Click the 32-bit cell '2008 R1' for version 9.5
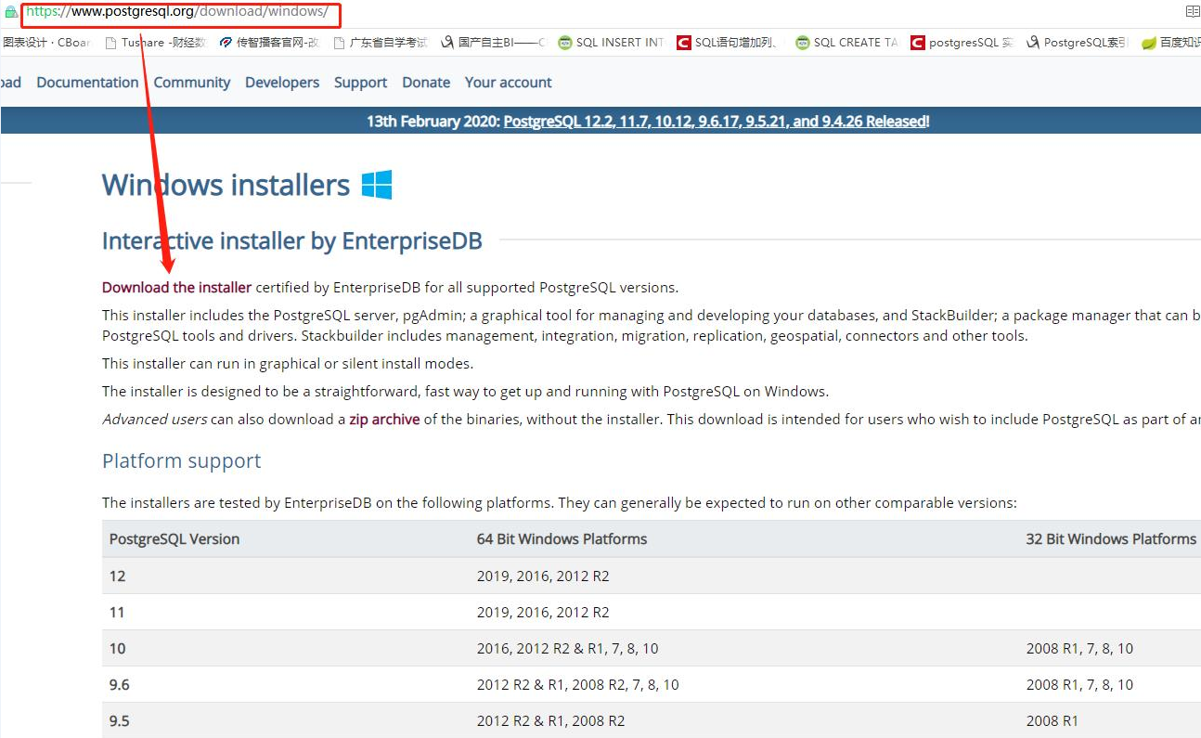1201x738 pixels. click(1052, 720)
